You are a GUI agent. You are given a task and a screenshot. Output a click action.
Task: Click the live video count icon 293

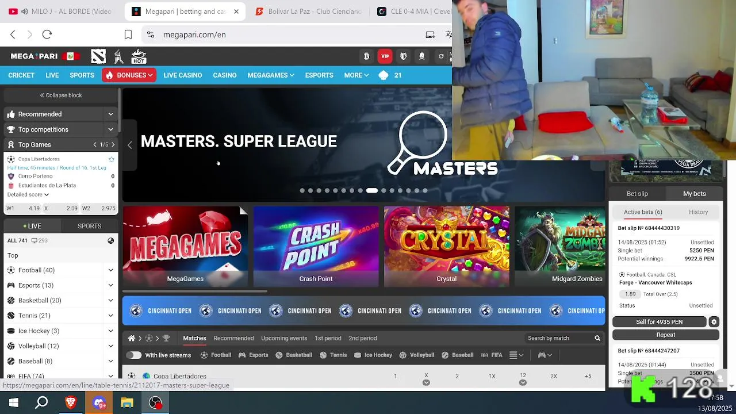(x=39, y=241)
